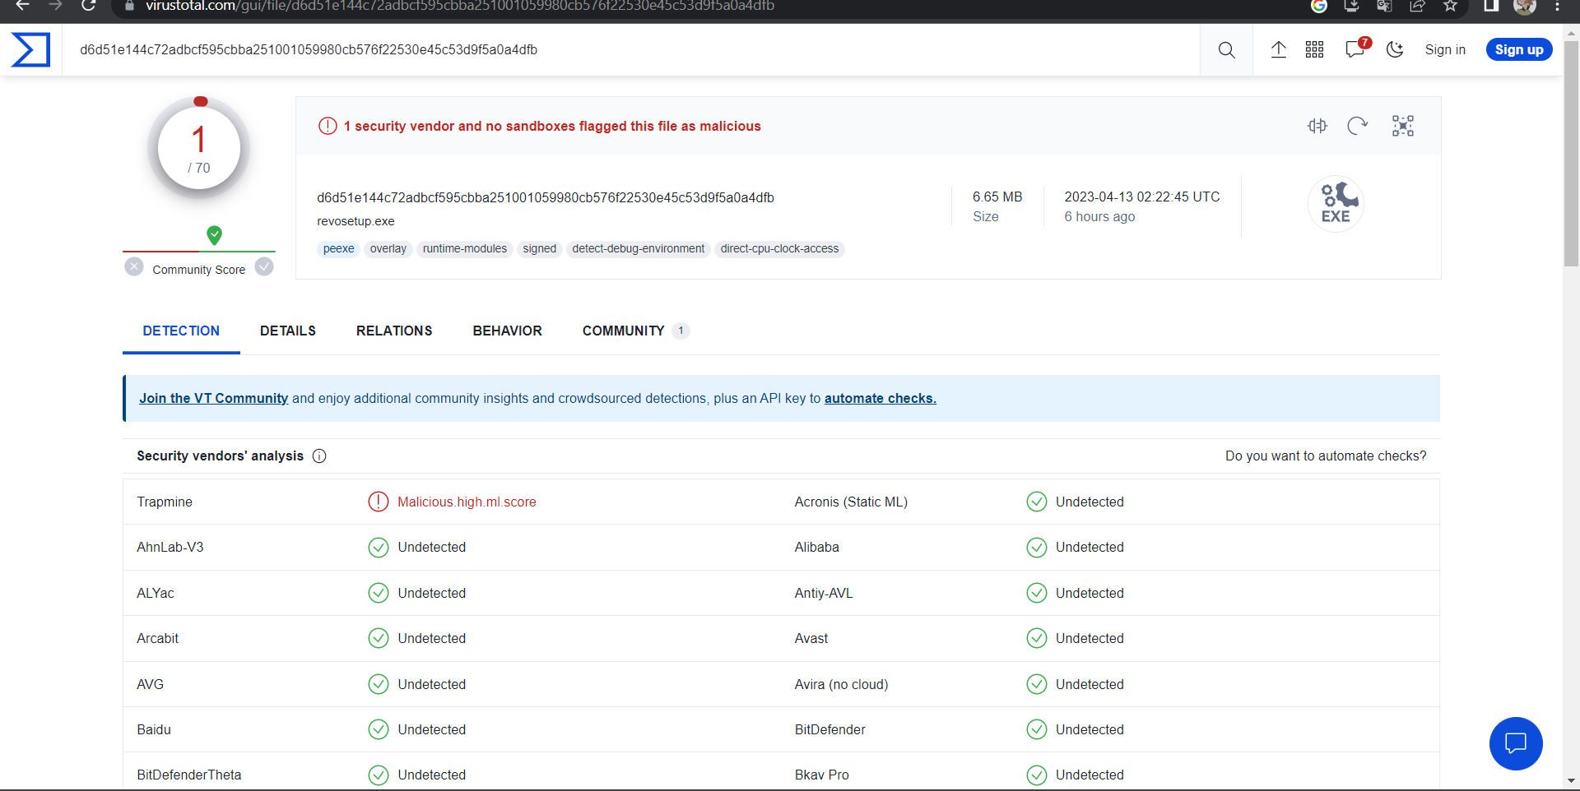Image resolution: width=1580 pixels, height=791 pixels.
Task: Open the search magnifier icon
Action: [x=1226, y=50]
